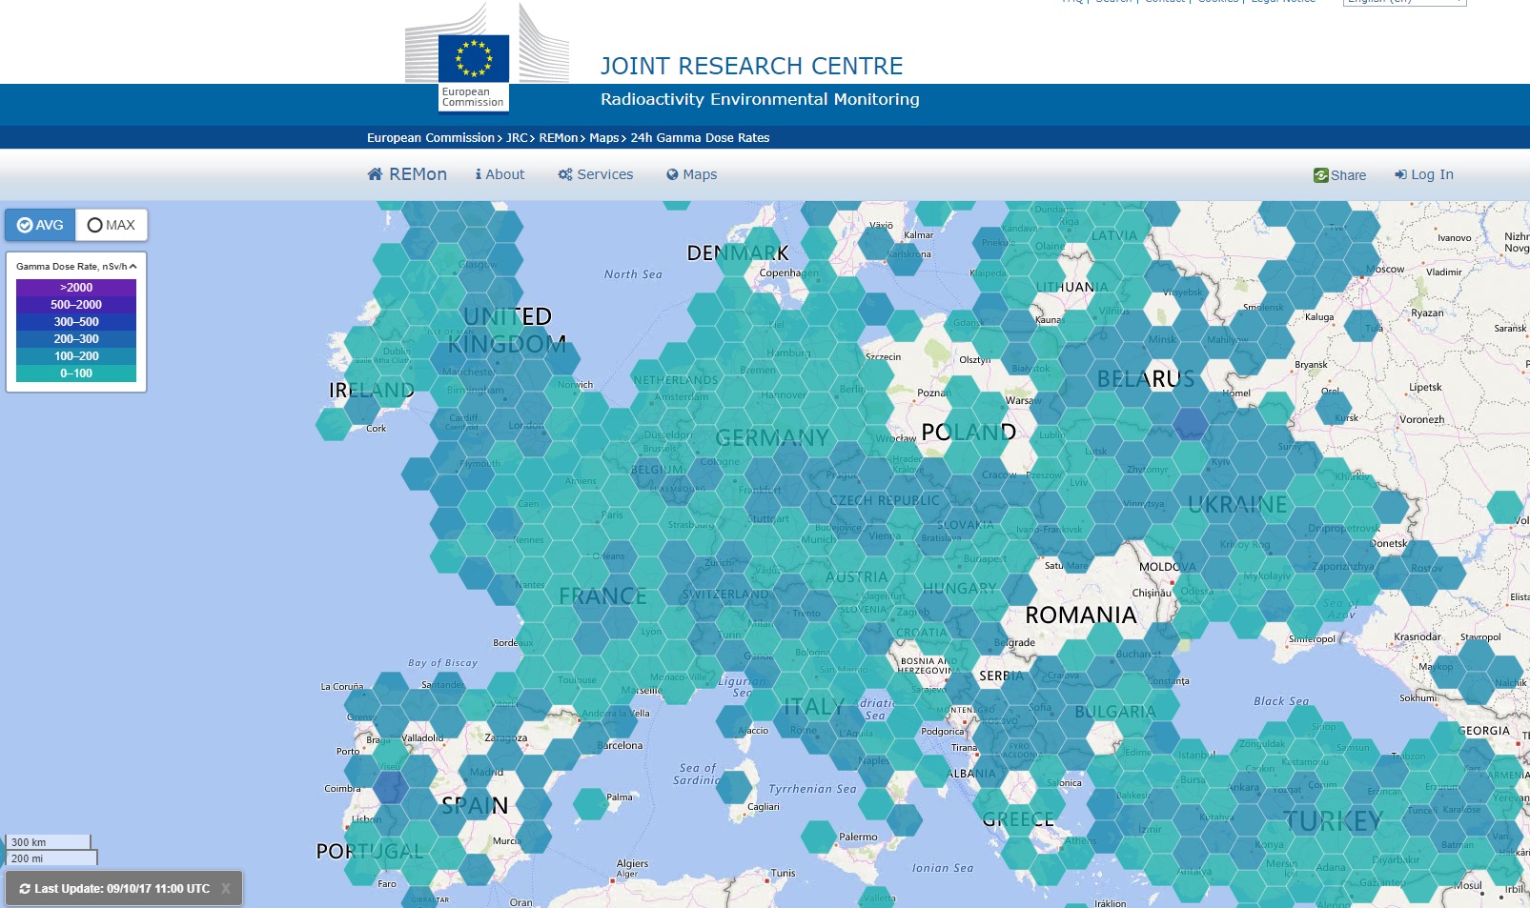
Task: Click the BELARUS label on map
Action: pyautogui.click(x=1146, y=379)
